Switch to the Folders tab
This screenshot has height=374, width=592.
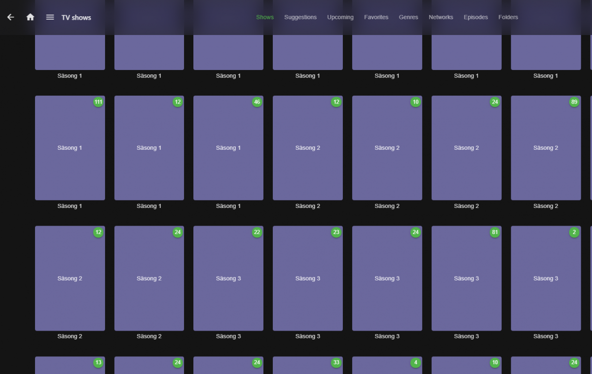(508, 17)
